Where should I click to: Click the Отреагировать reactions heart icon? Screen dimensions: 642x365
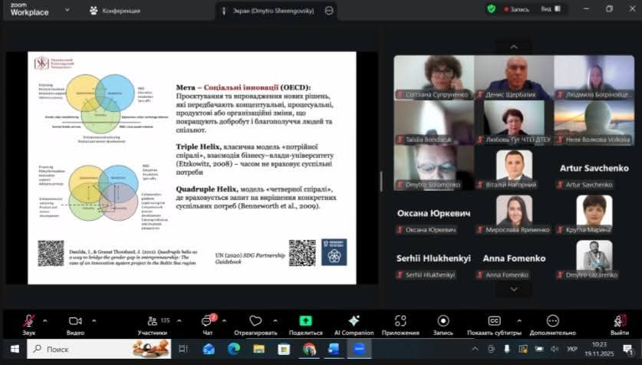coord(255,321)
